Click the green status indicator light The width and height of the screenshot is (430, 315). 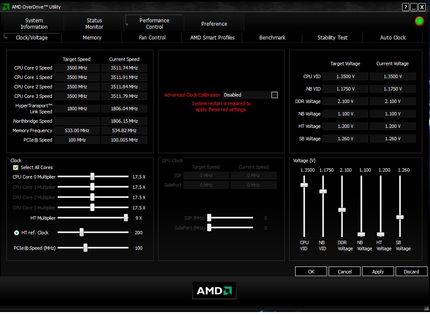click(x=419, y=21)
